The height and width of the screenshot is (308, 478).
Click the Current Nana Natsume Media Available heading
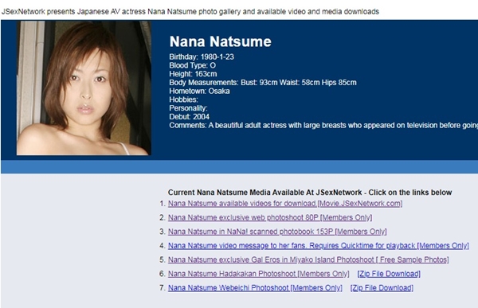[310, 193]
